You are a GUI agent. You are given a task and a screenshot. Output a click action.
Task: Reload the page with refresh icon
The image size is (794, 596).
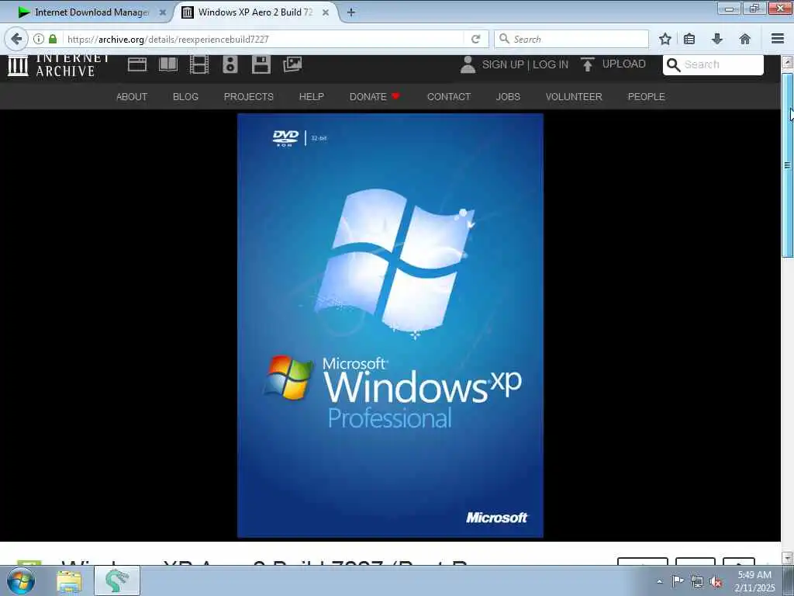tap(475, 39)
